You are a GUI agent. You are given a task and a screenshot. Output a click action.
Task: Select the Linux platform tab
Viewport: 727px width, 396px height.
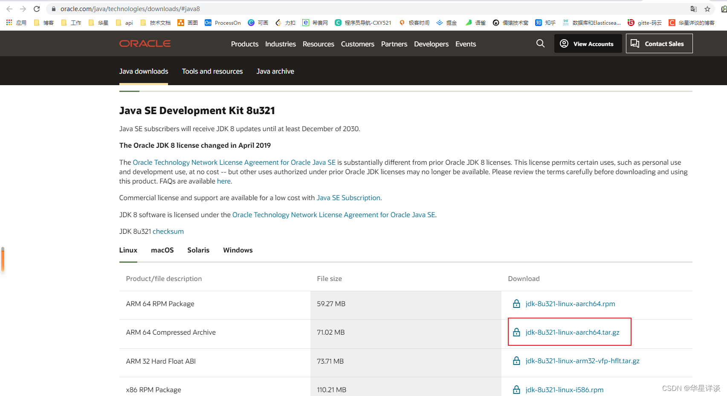[128, 250]
